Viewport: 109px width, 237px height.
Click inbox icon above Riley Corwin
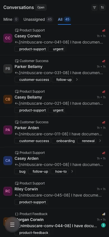17,183
